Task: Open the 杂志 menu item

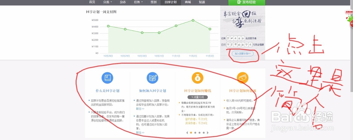Action: [x=123, y=2]
